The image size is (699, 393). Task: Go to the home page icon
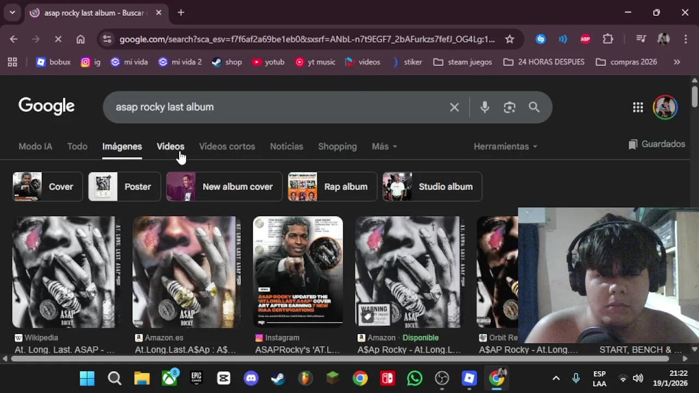[x=80, y=39]
